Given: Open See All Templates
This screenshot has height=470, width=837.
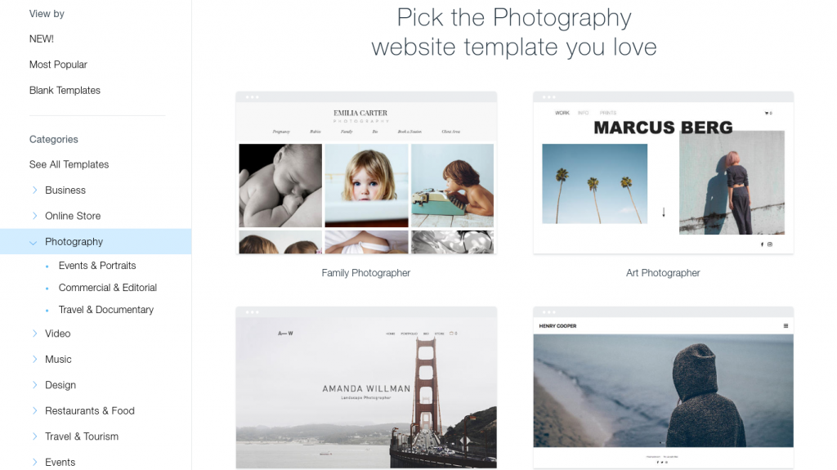Looking at the screenshot, I should click(69, 164).
